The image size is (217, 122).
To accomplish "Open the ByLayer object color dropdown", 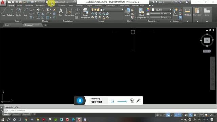I will (x=161, y=10).
